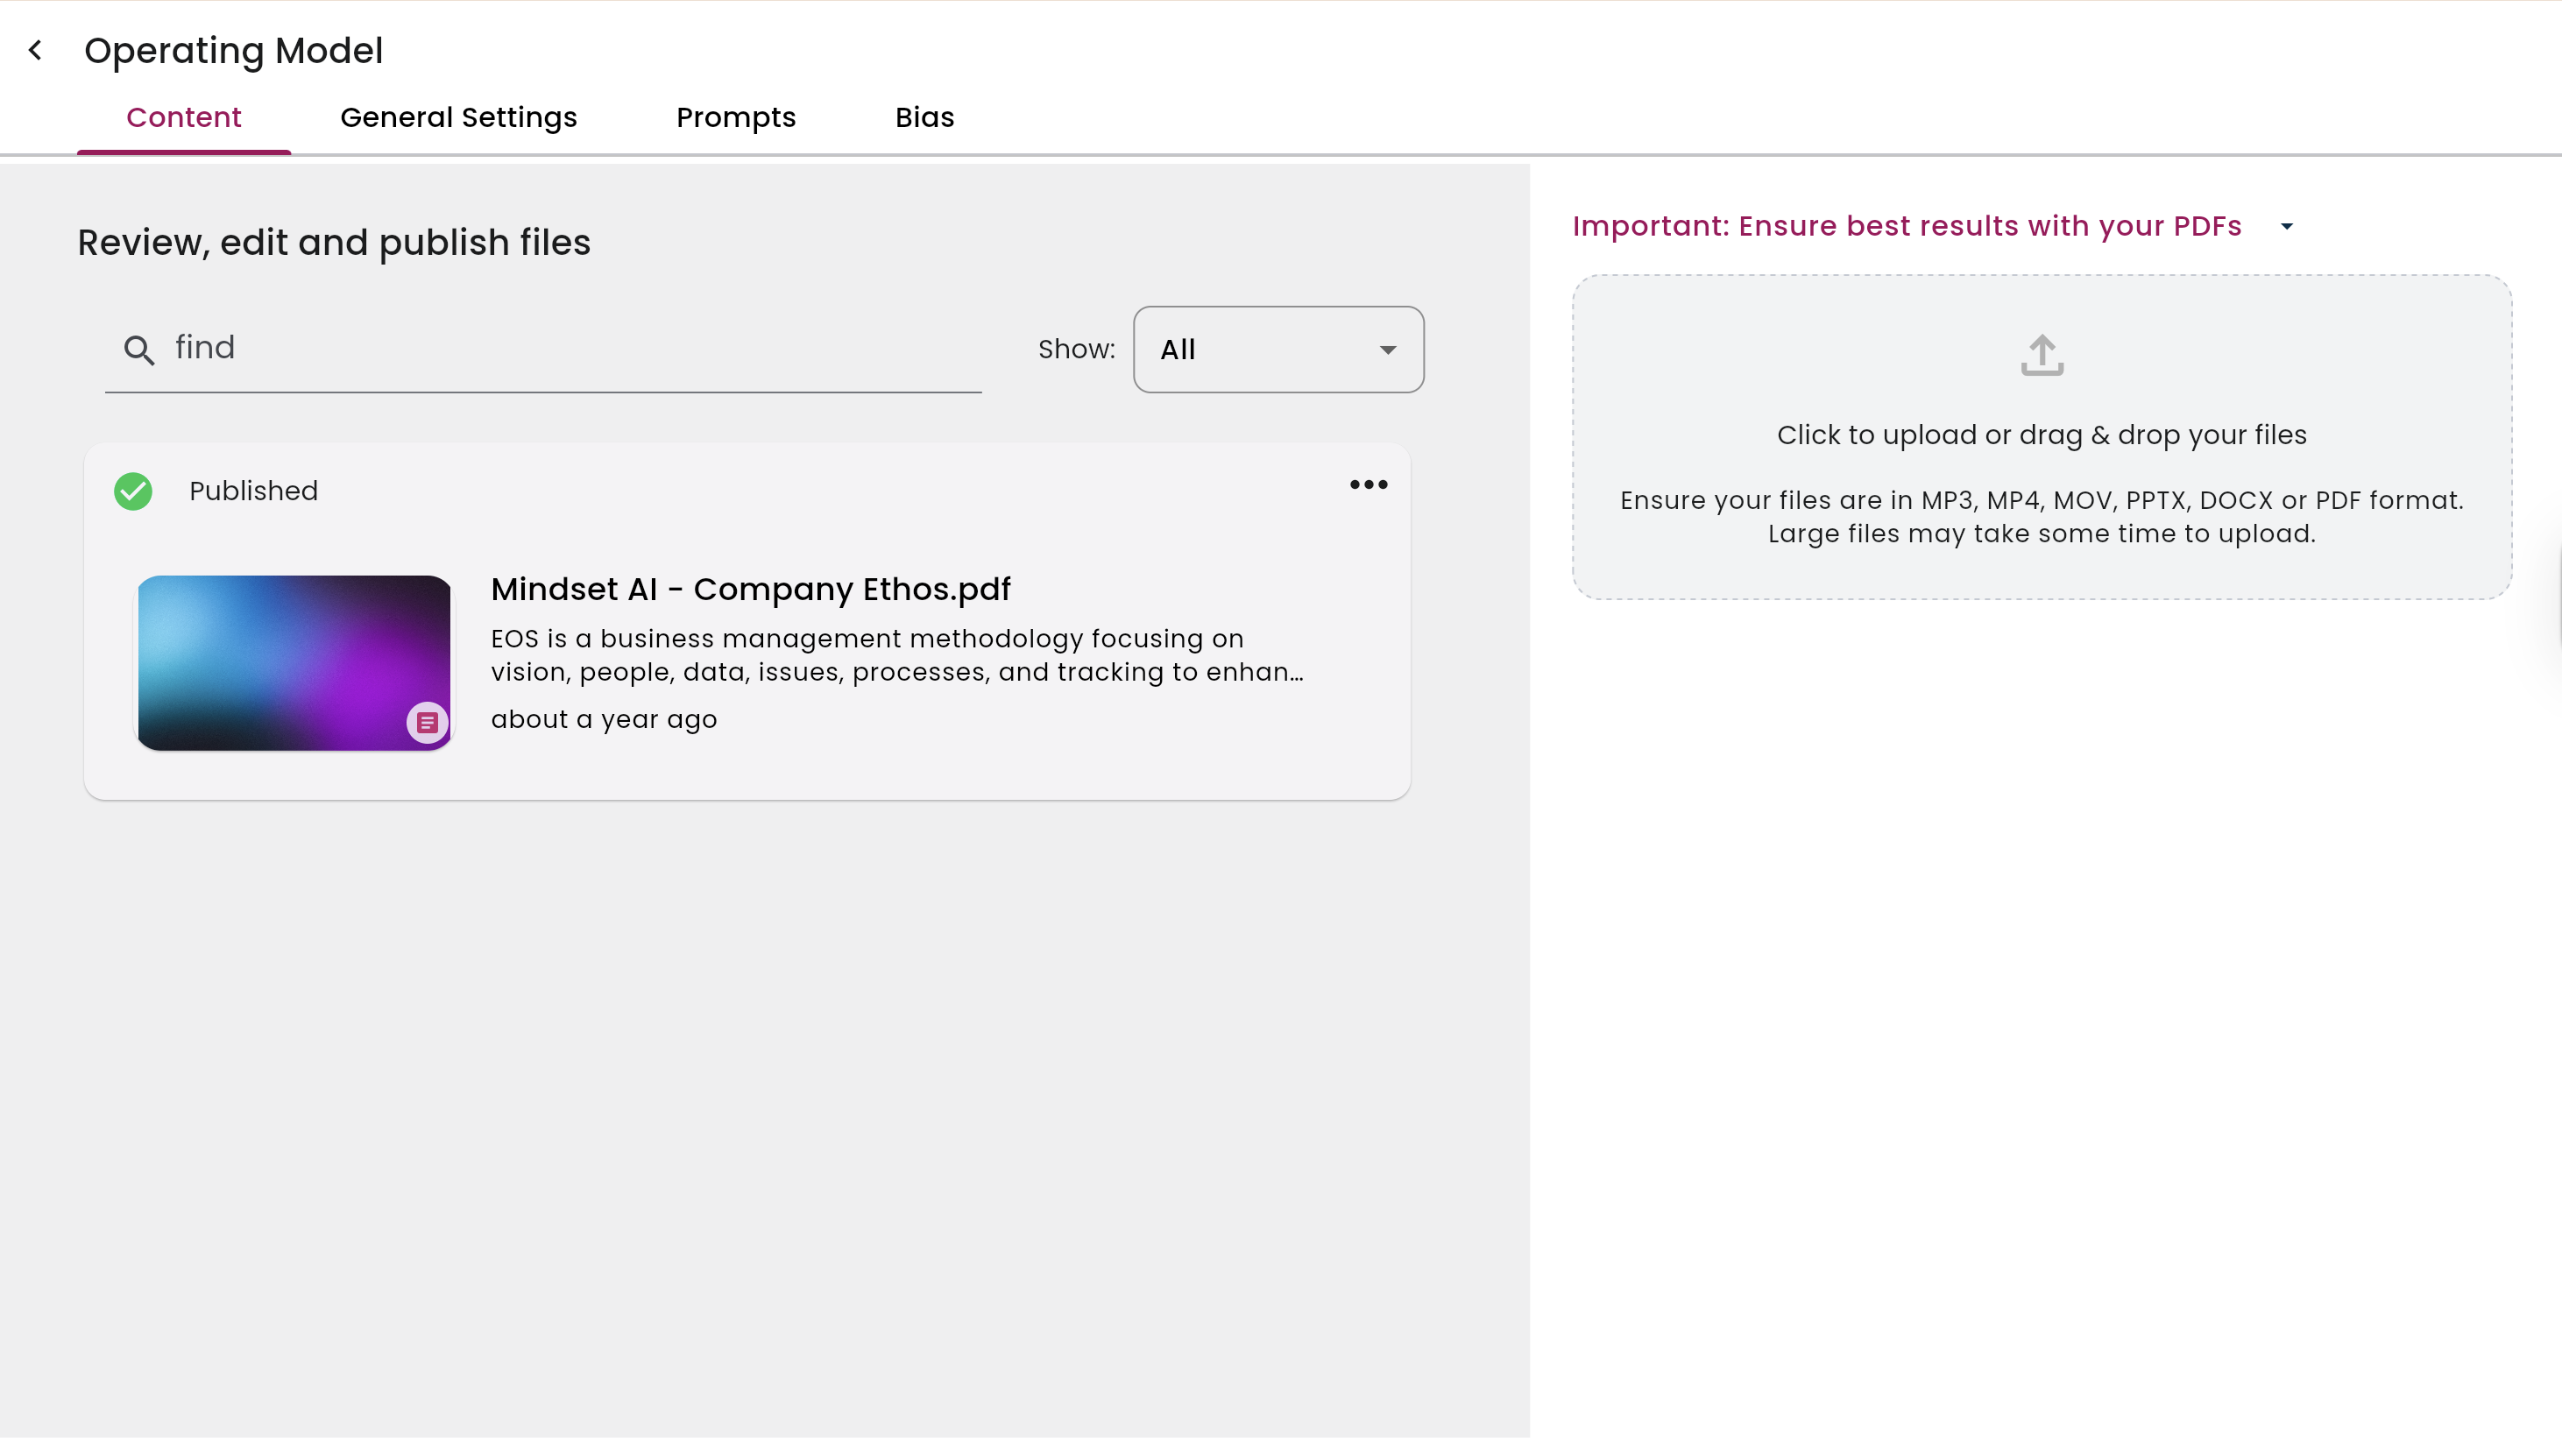
Task: Open the three-dot menu on the file card
Action: point(1368,485)
